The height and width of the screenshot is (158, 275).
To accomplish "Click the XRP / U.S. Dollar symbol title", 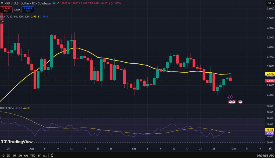I will click(28, 3).
